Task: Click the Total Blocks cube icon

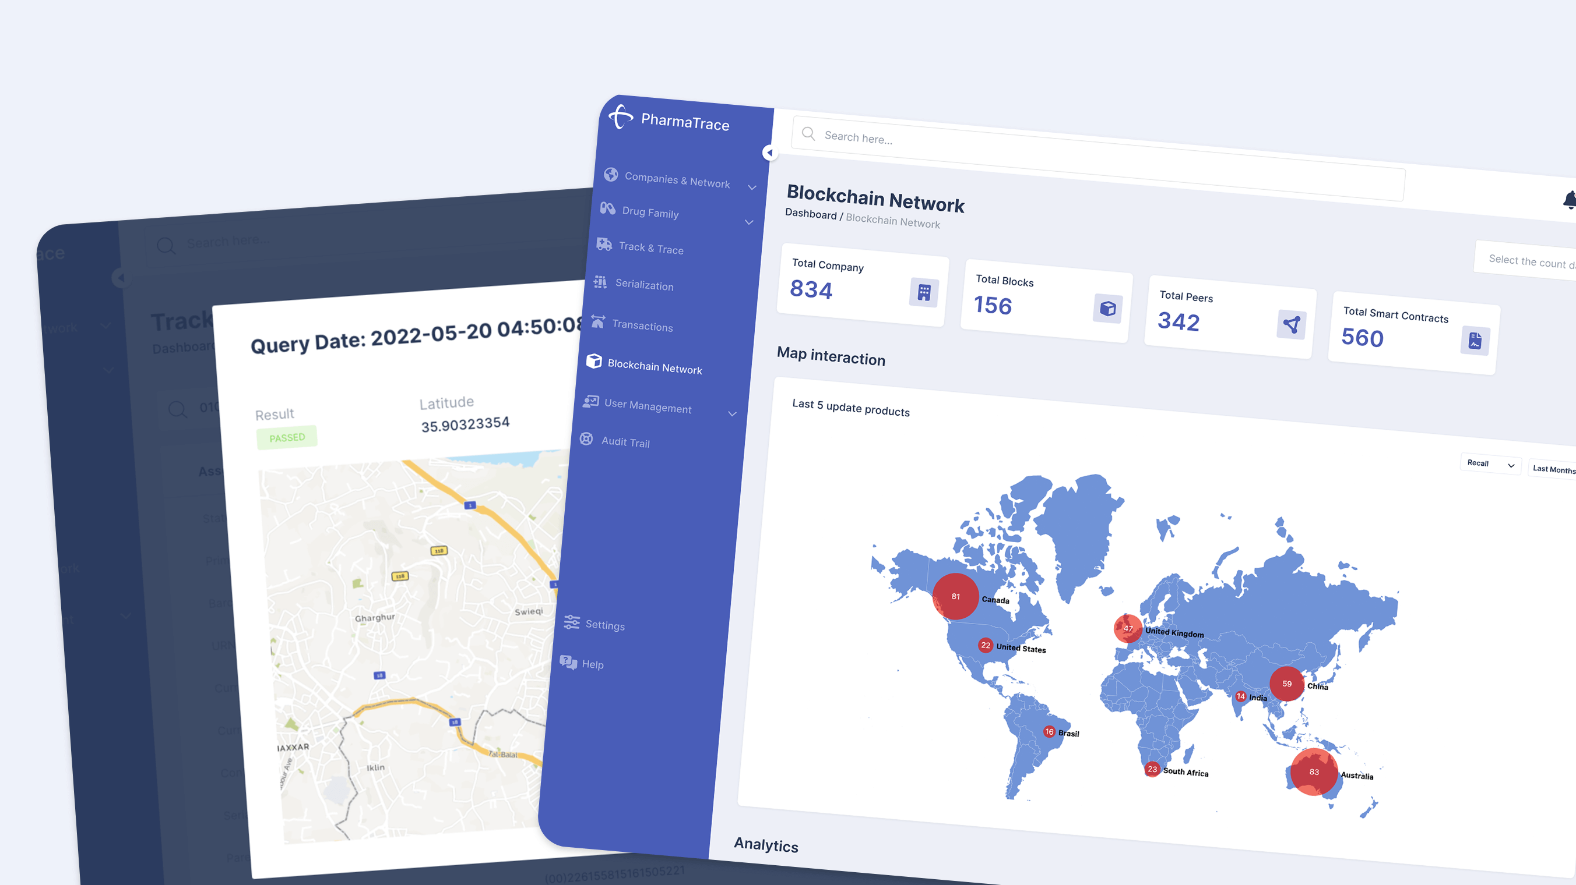Action: pos(1107,308)
